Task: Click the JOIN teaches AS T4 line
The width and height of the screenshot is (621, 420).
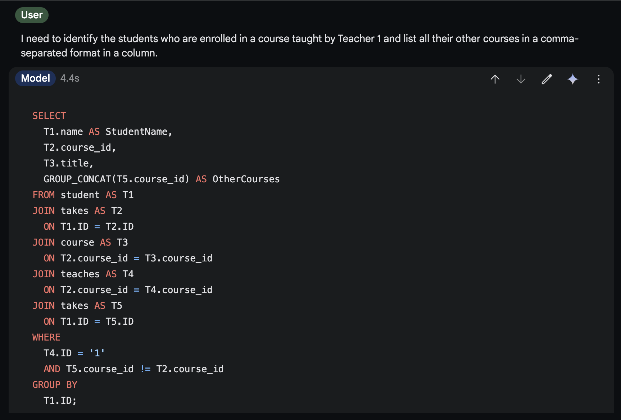Action: pyautogui.click(x=83, y=274)
